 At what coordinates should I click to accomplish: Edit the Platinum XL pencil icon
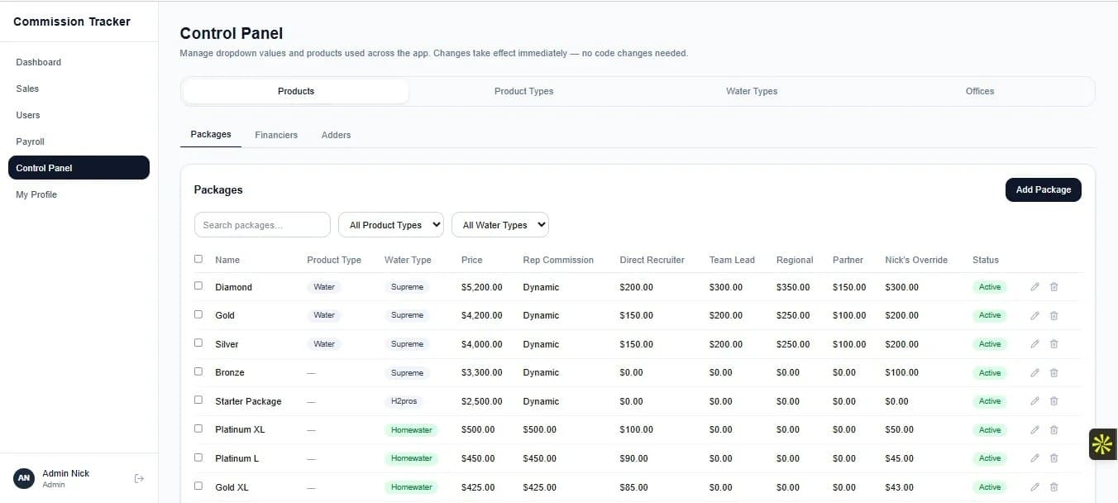[x=1034, y=429]
